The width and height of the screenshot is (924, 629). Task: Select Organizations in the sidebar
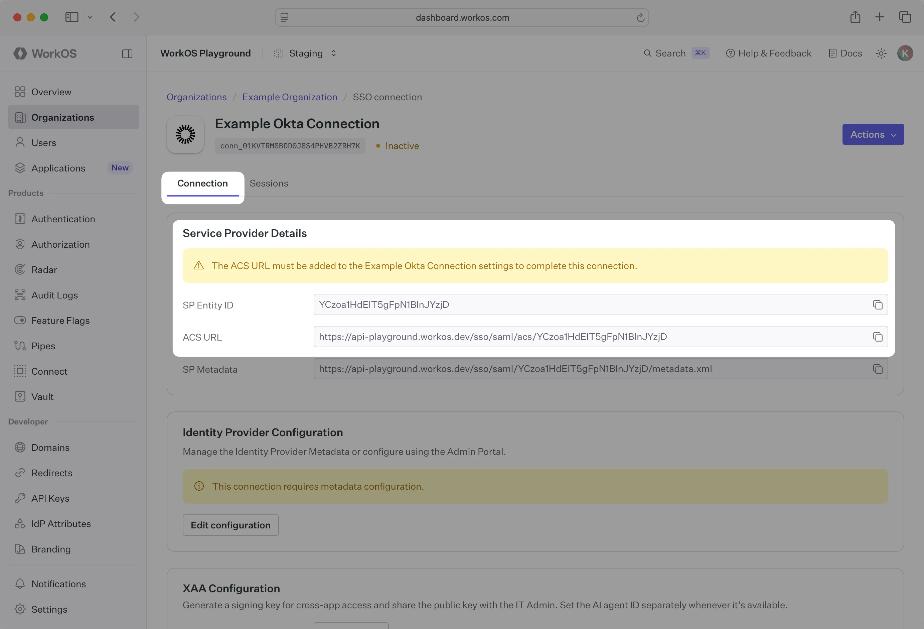pyautogui.click(x=73, y=117)
